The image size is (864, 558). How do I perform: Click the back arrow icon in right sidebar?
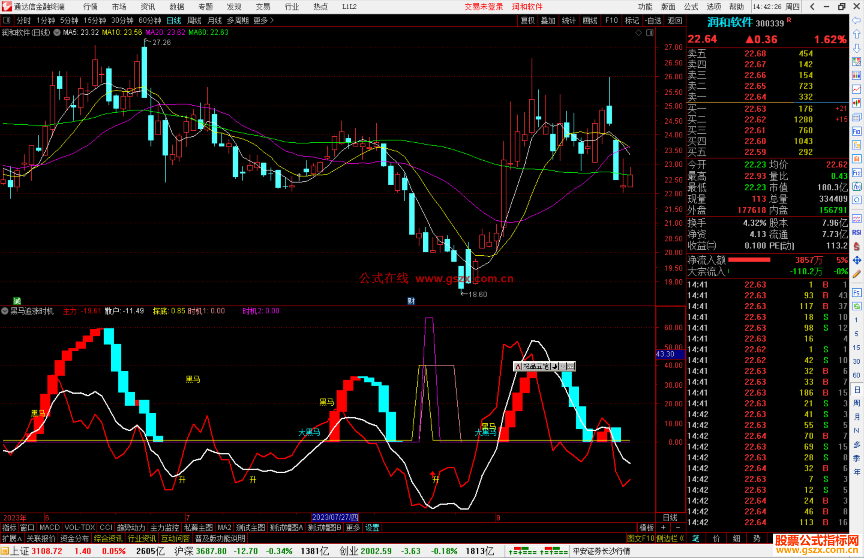pyautogui.click(x=856, y=20)
